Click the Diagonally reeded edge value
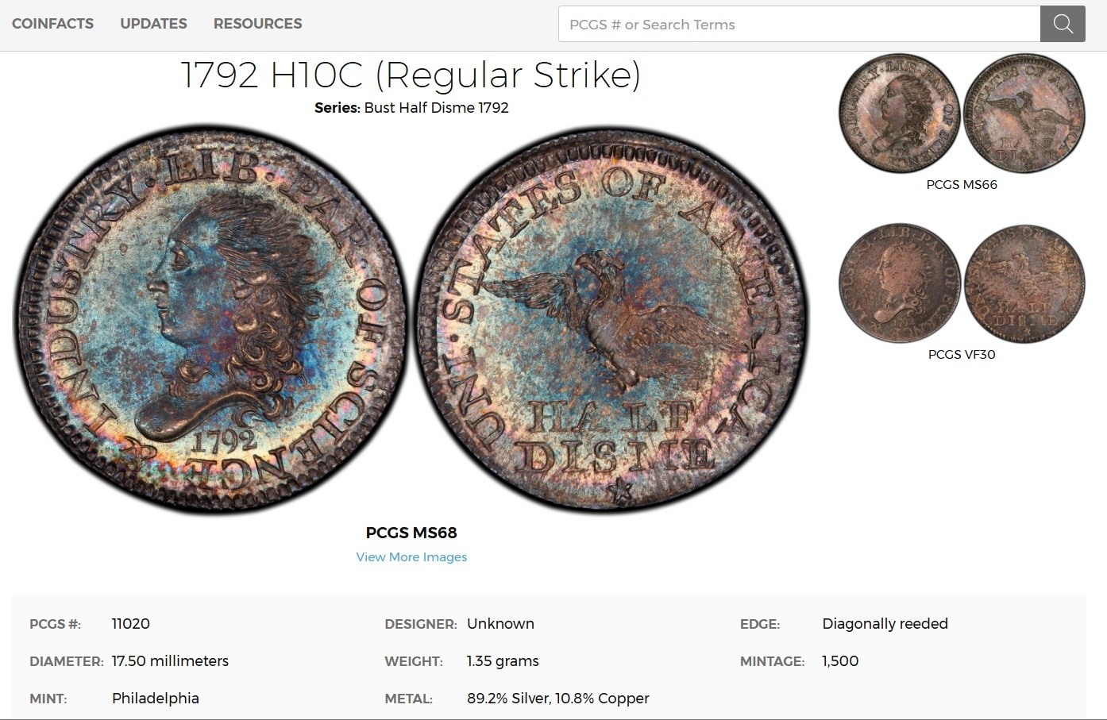Image resolution: width=1107 pixels, height=720 pixels. [885, 624]
